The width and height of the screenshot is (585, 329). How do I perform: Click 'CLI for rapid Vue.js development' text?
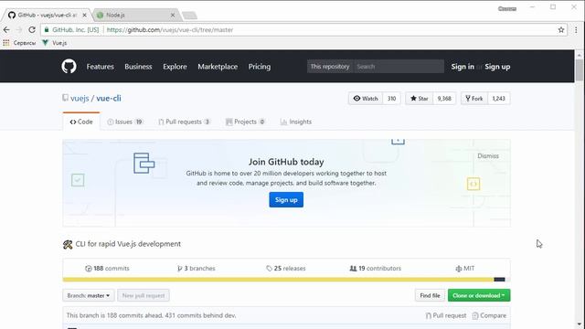(x=128, y=244)
